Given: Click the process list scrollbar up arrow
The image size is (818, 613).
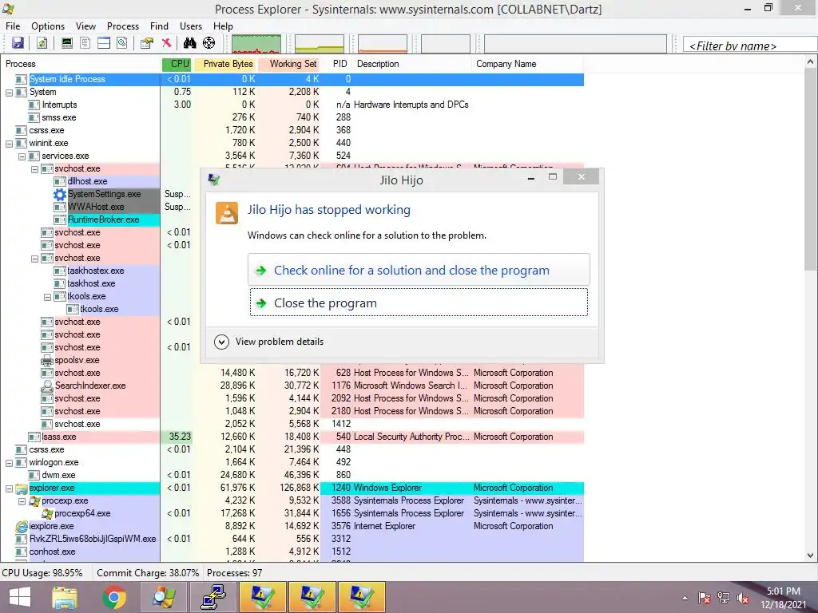Looking at the screenshot, I should [x=812, y=62].
